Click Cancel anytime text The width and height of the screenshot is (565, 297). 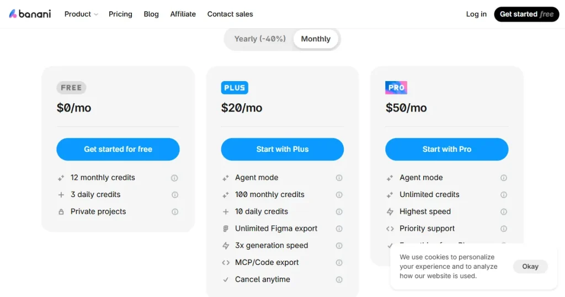pyautogui.click(x=262, y=279)
